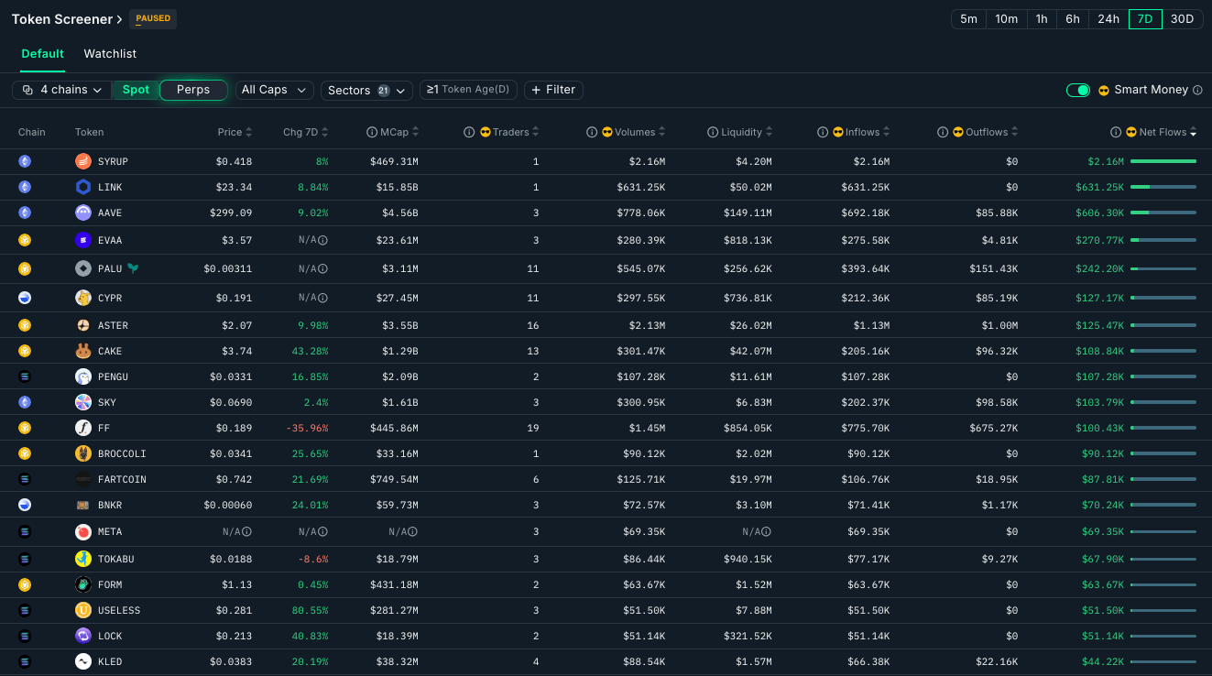
Task: Click the SYRUP net flows value $2.16M
Action: (1105, 161)
